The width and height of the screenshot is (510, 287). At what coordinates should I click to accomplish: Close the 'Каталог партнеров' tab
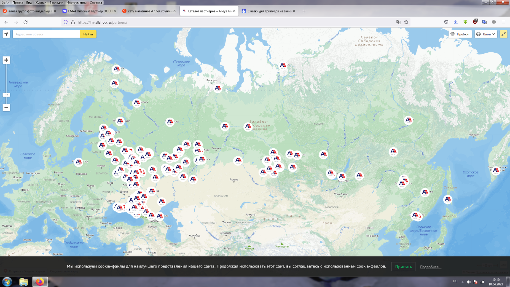pyautogui.click(x=234, y=11)
